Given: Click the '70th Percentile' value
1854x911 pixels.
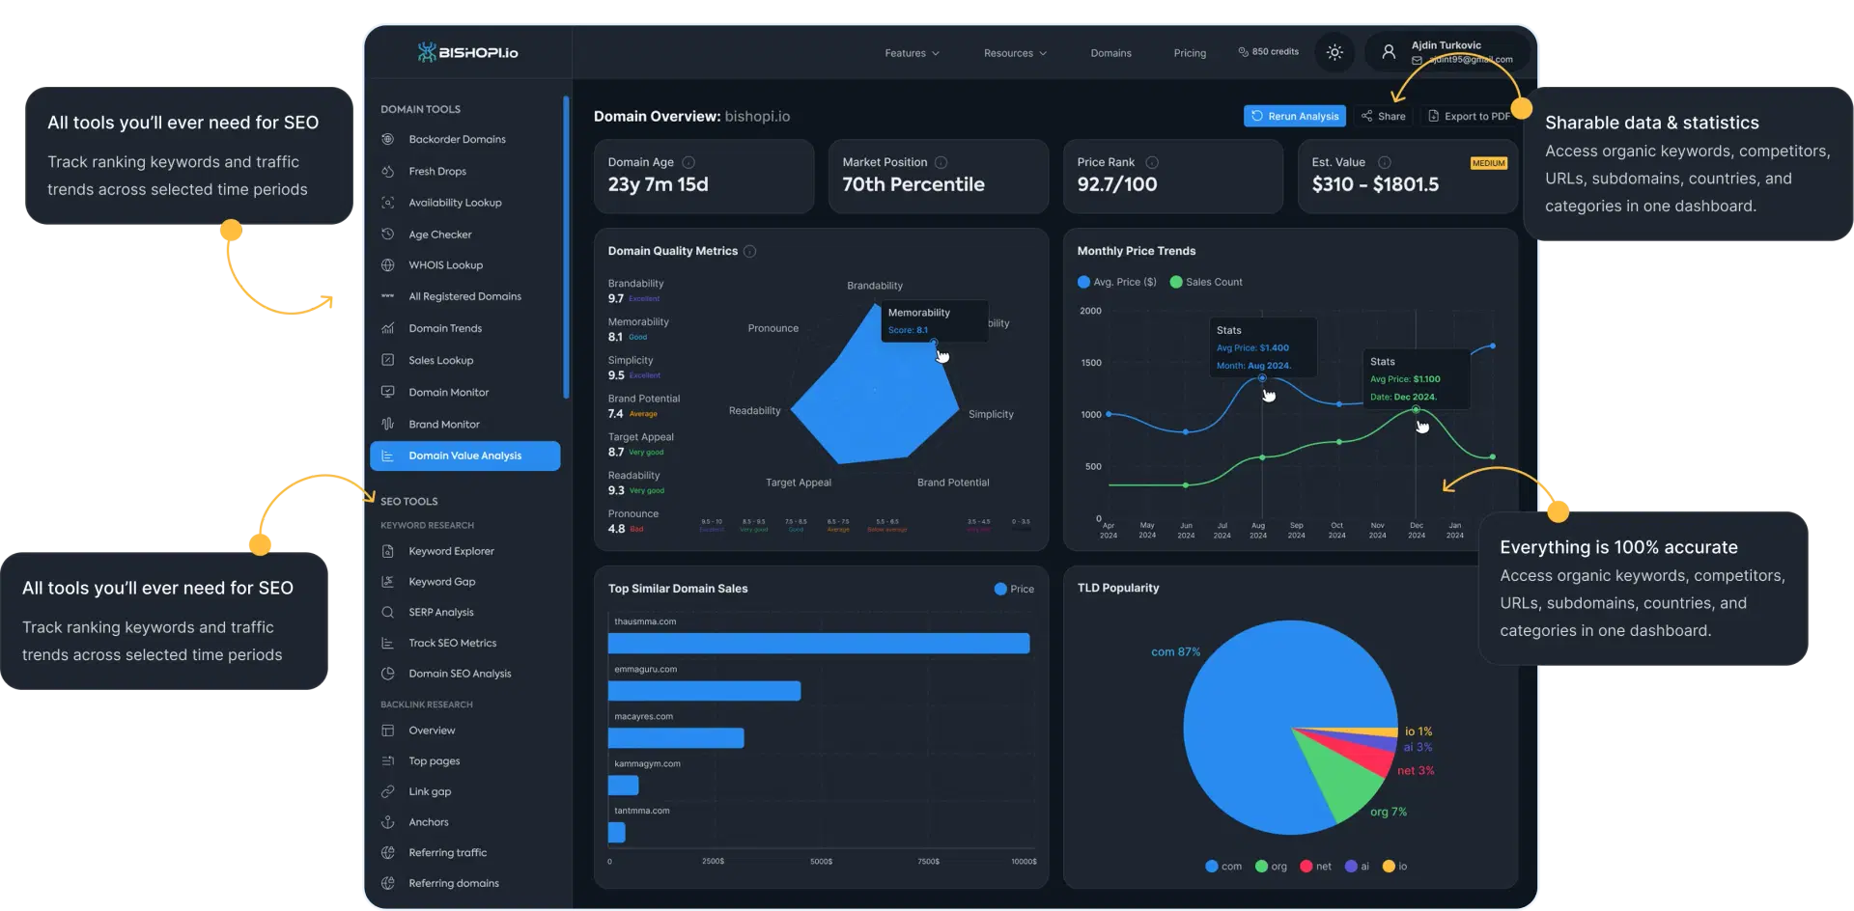Looking at the screenshot, I should coord(913,184).
